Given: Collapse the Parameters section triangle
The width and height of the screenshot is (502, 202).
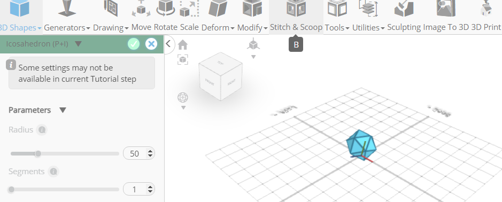Looking at the screenshot, I should [63, 110].
